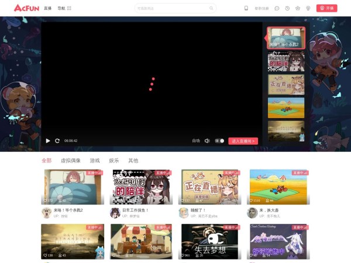Click the 登录/注册 link
351x263 pixels.
coord(261,8)
